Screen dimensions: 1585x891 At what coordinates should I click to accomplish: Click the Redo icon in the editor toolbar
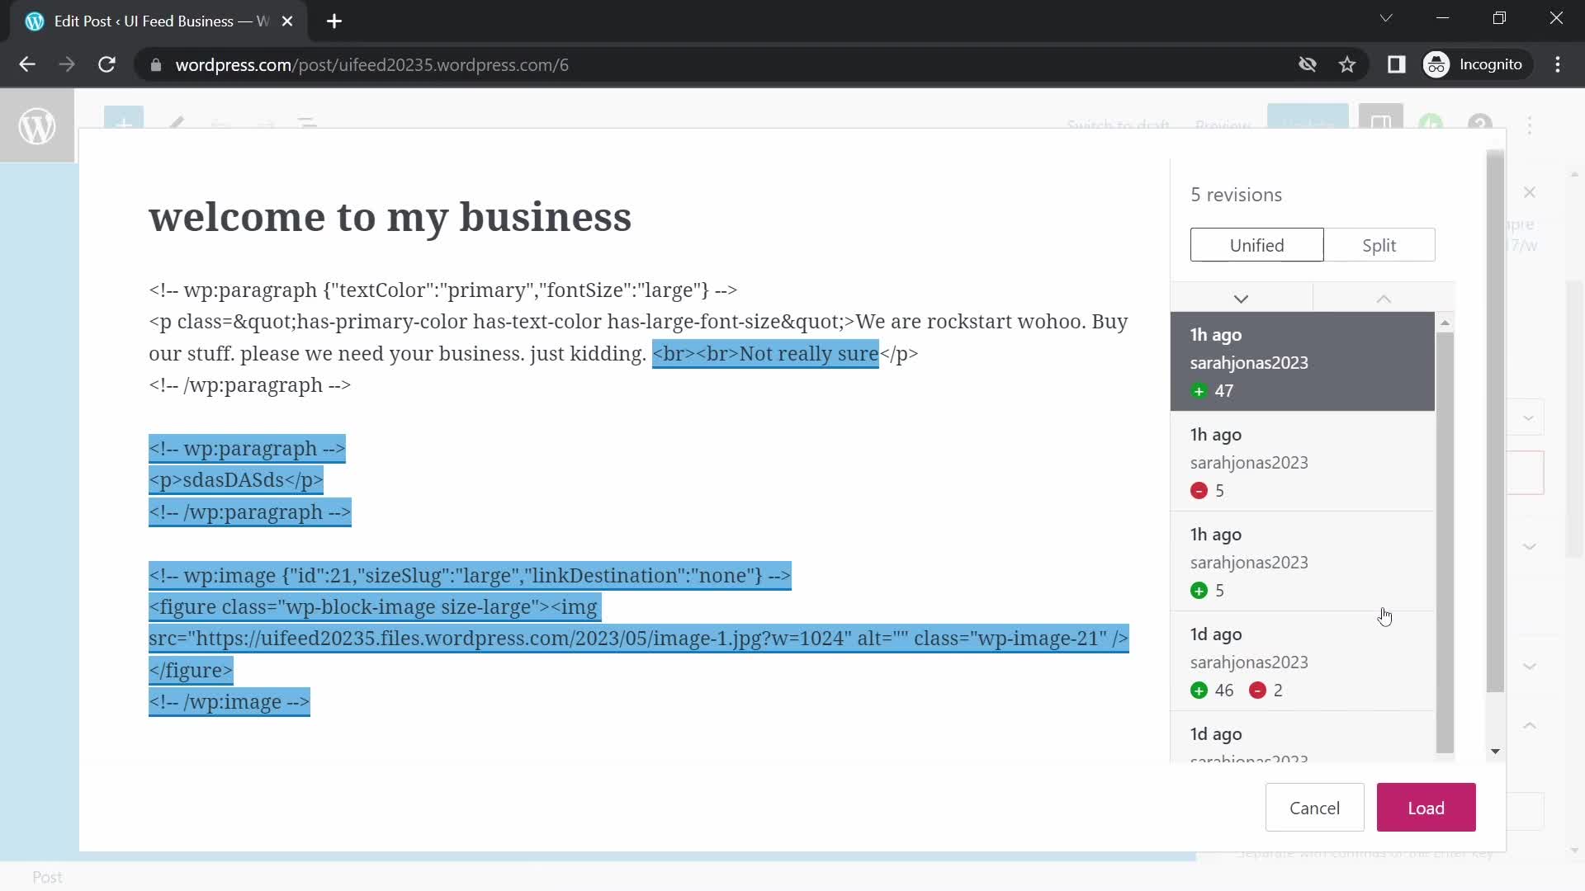coord(264,124)
